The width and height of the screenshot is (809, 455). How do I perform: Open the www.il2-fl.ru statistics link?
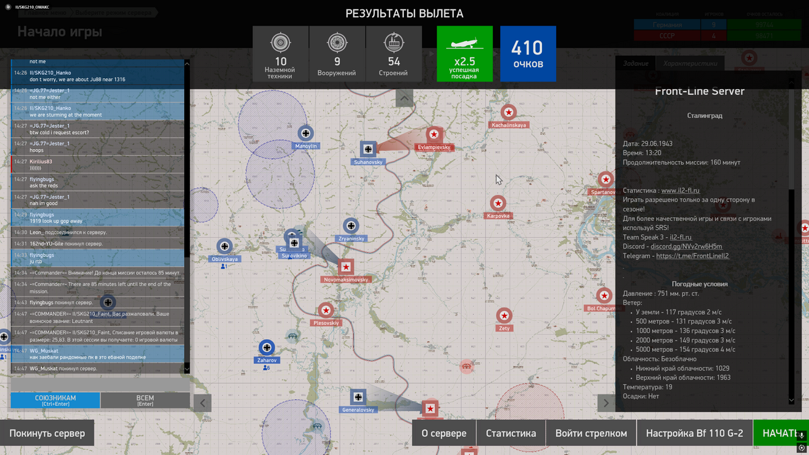[680, 191]
